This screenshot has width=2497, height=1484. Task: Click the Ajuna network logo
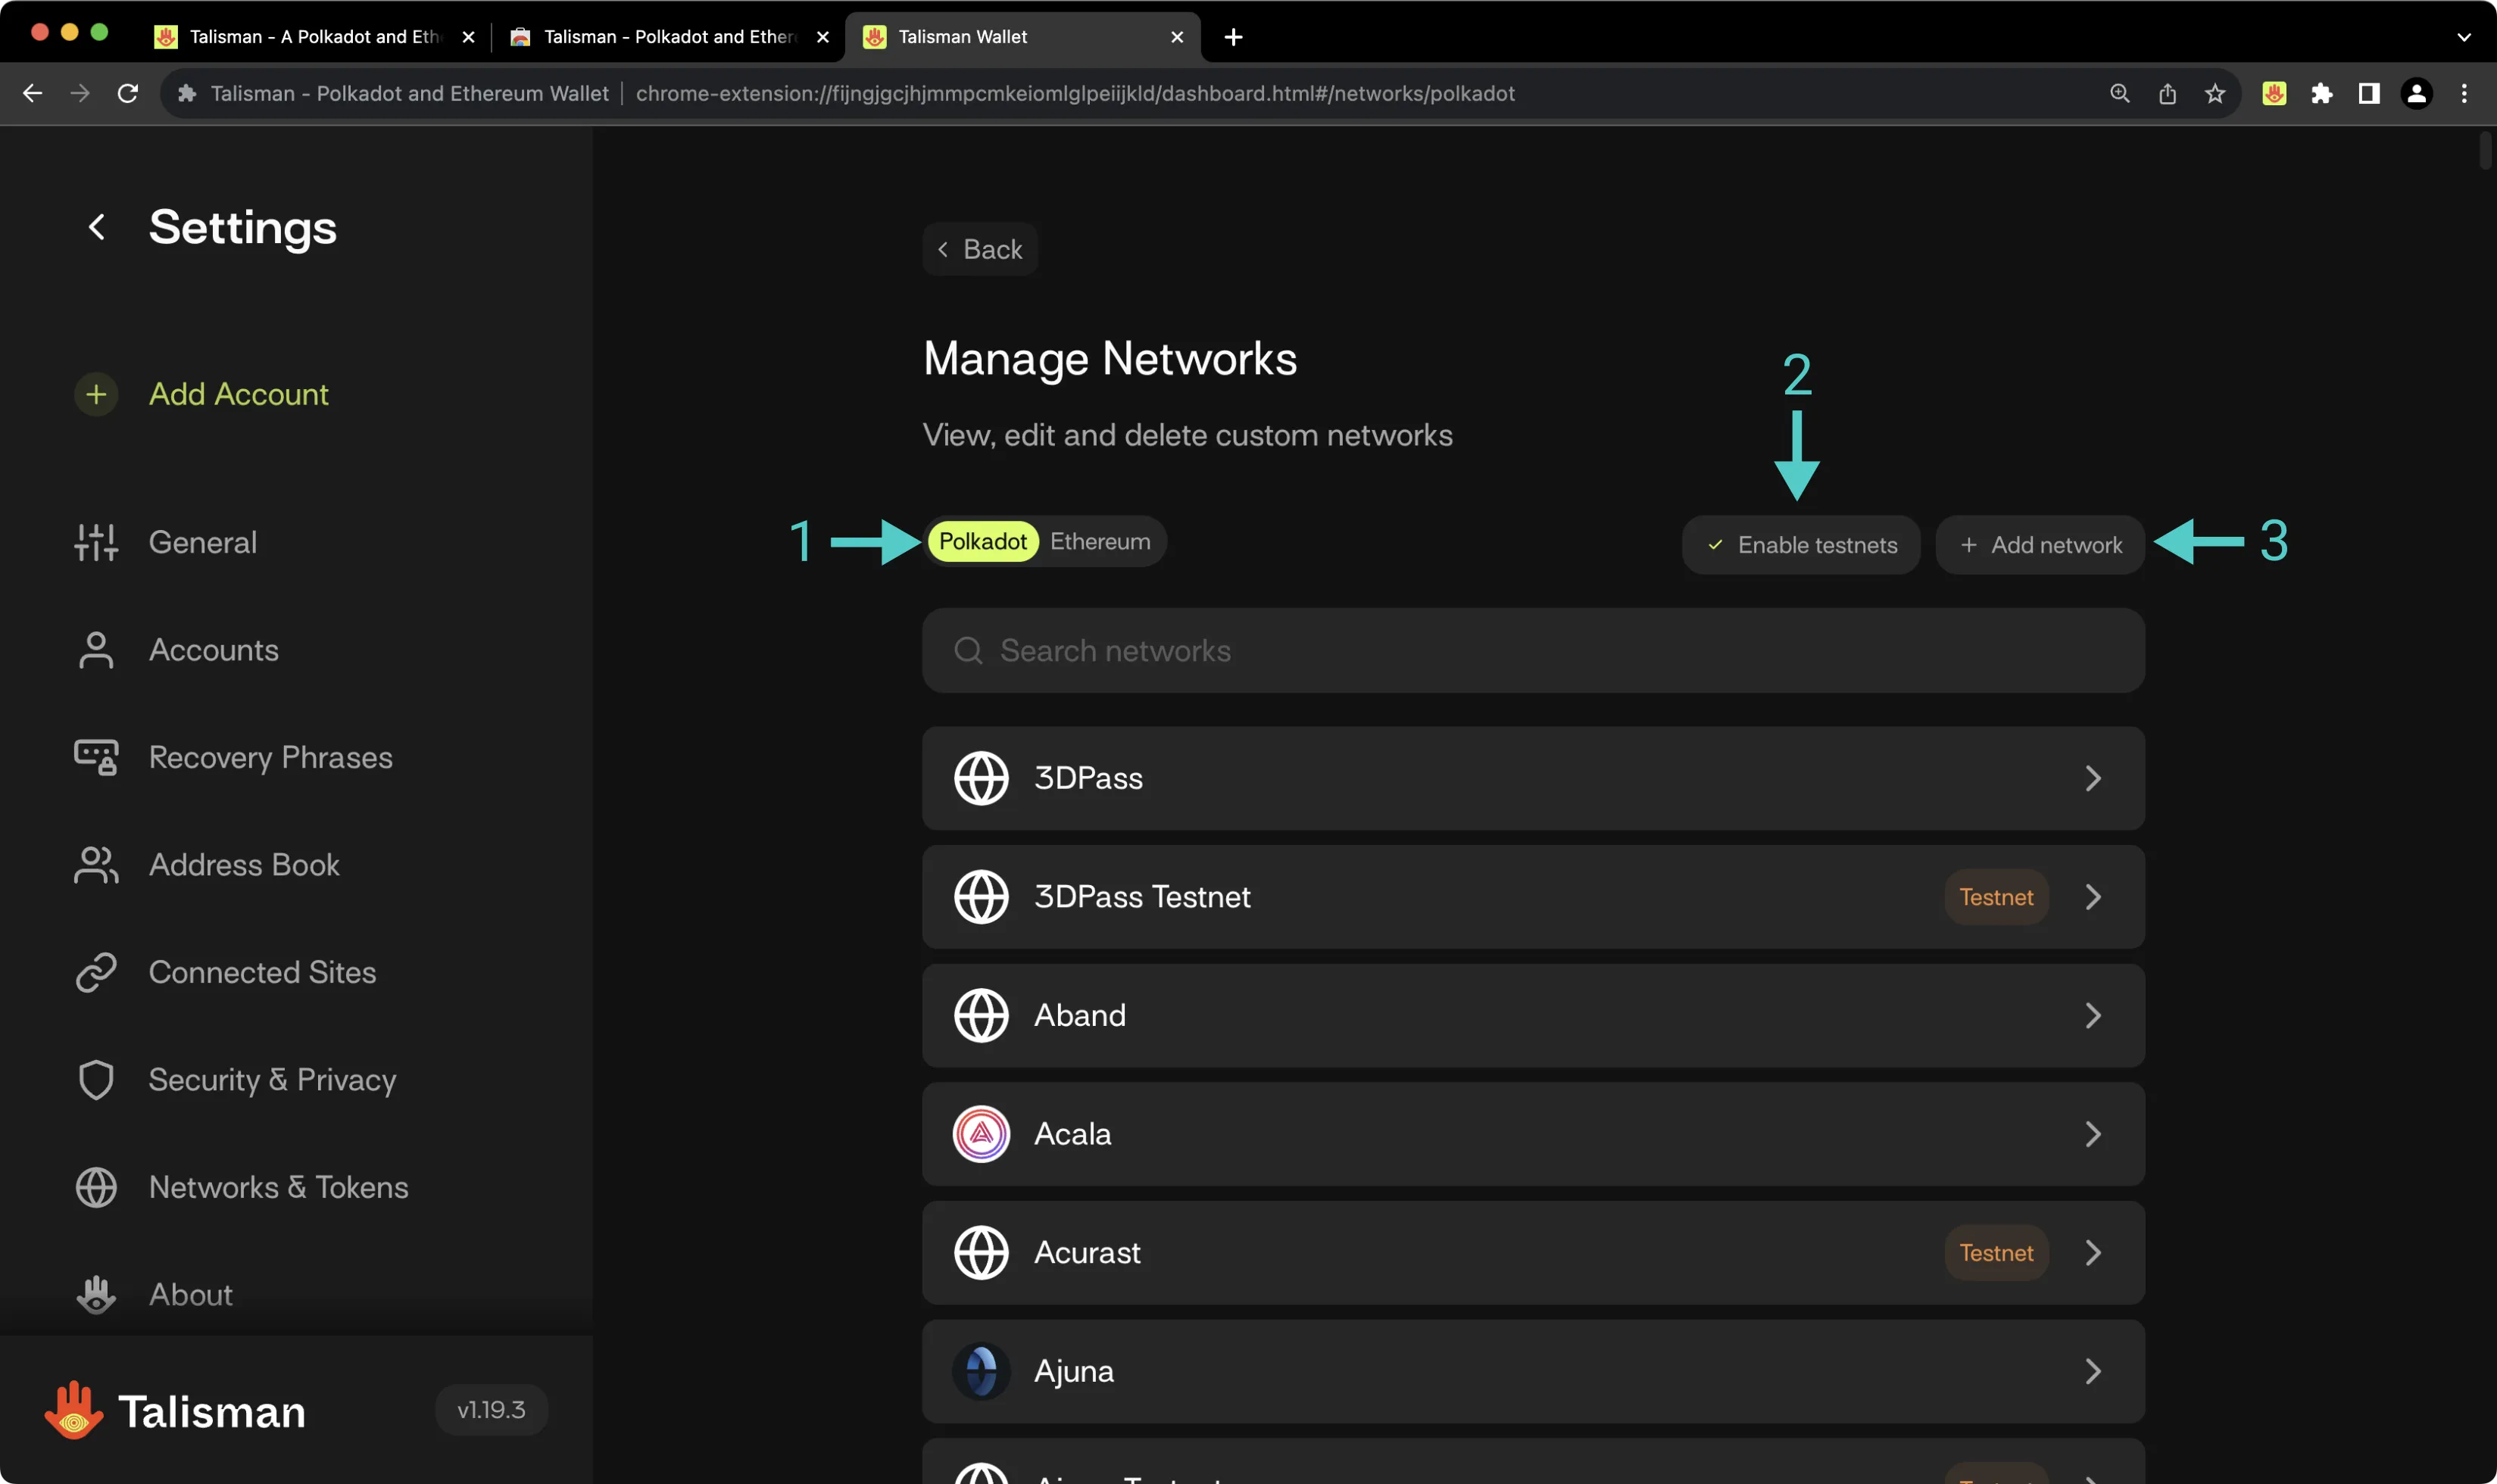(981, 1371)
